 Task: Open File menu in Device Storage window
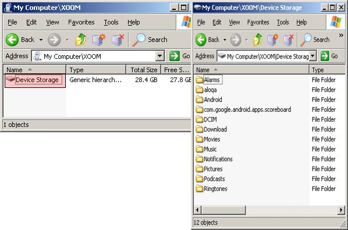click(x=201, y=22)
